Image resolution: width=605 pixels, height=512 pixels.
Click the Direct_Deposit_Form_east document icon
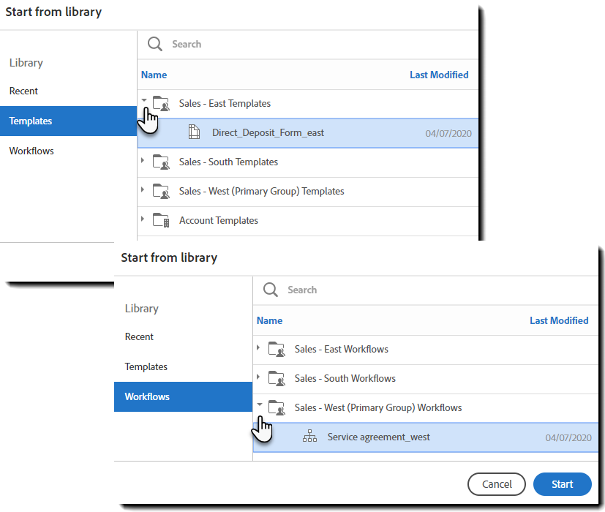[194, 132]
